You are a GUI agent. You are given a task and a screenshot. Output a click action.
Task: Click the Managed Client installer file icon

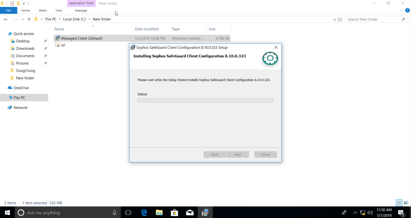[57, 38]
